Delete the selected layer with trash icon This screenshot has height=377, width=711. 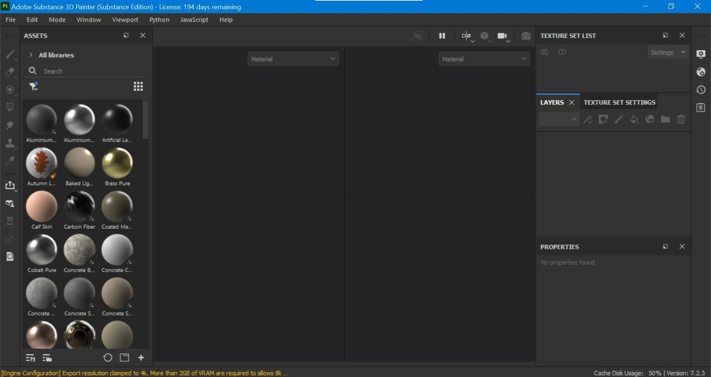[x=681, y=119]
